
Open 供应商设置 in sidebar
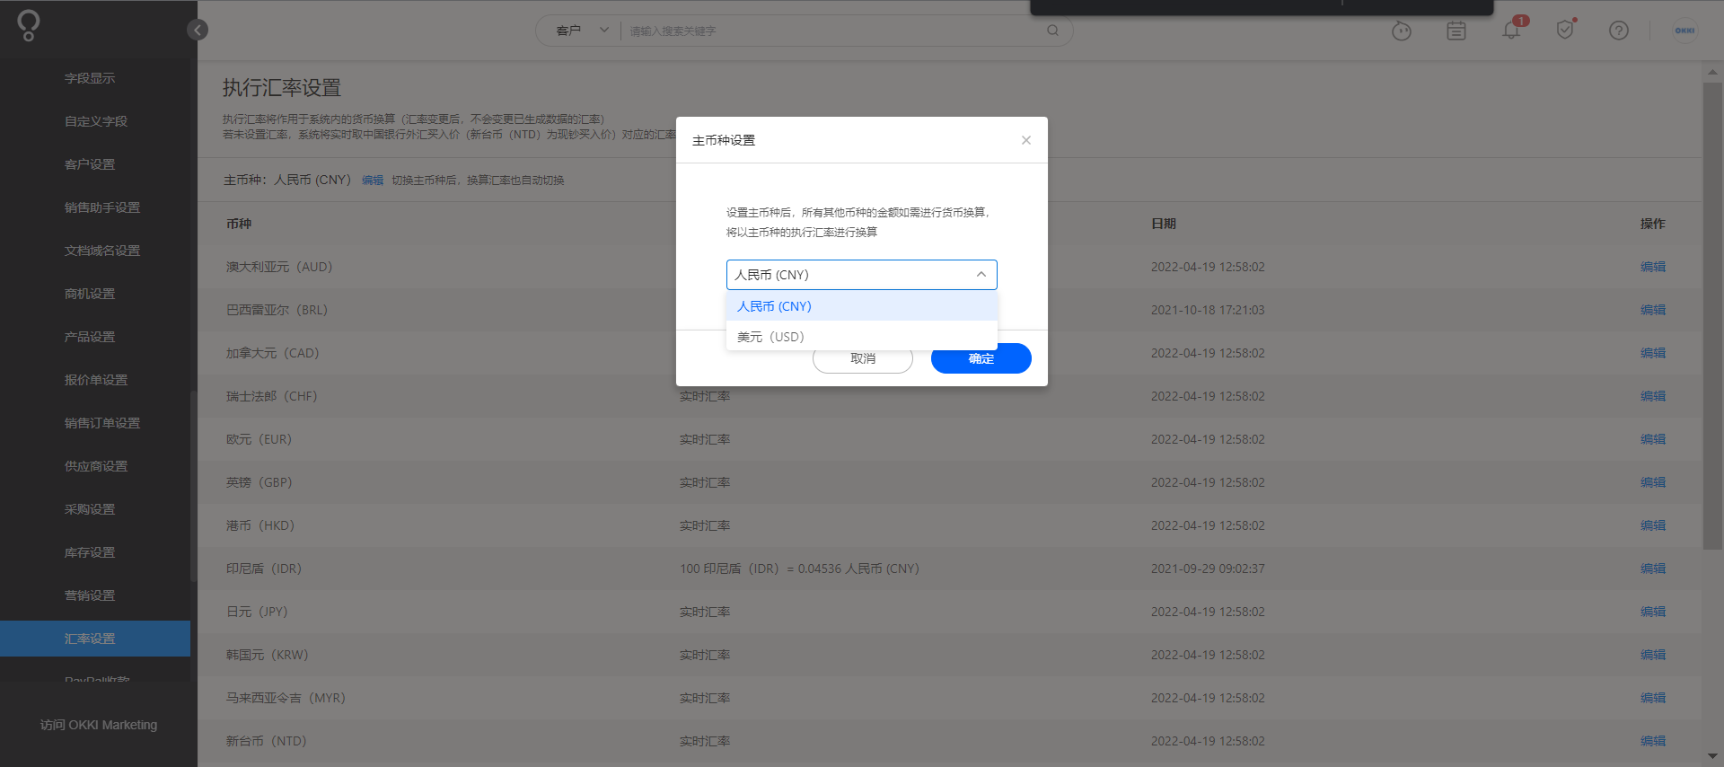(96, 466)
